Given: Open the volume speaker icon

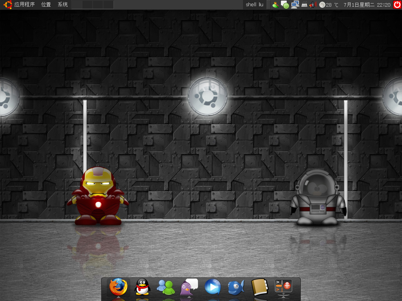Looking at the screenshot, I should point(312,5).
